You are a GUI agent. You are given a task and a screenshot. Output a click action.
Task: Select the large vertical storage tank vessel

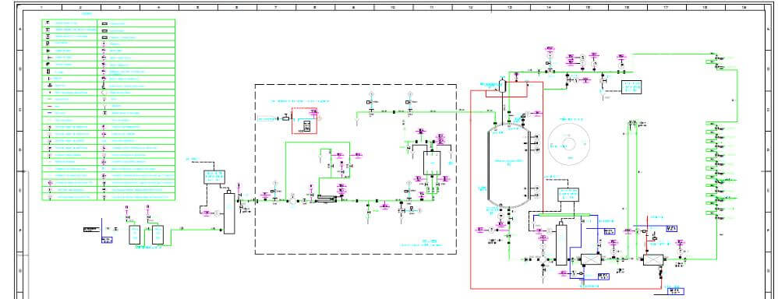tap(508, 164)
